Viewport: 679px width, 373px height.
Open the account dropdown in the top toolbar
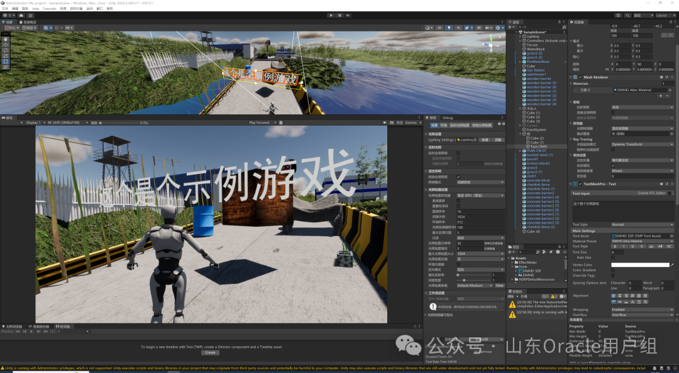pos(8,15)
